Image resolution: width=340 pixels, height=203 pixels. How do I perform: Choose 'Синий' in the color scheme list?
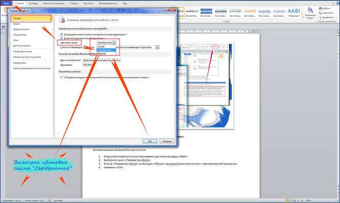pos(106,46)
